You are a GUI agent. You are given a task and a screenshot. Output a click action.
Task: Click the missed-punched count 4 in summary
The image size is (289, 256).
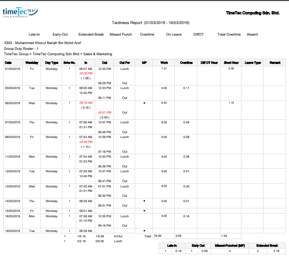[230, 251]
